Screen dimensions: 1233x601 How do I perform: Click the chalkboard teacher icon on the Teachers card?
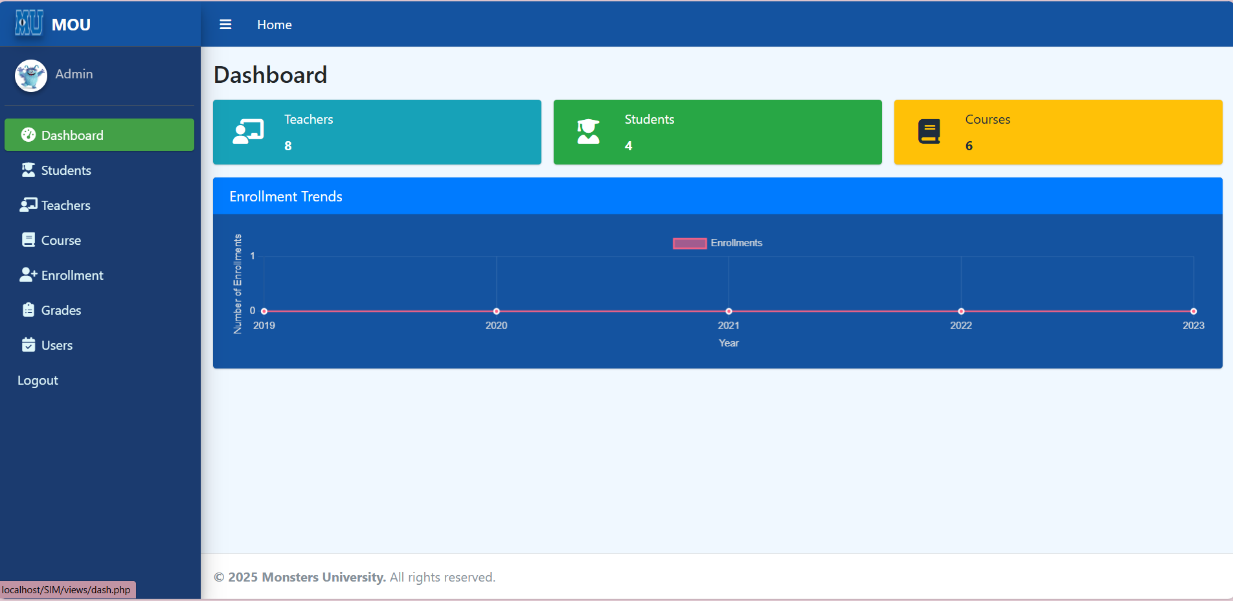click(x=249, y=131)
